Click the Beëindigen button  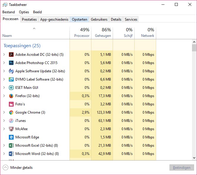pyautogui.click(x=182, y=168)
